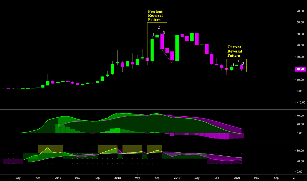Click the 20.00 label on middle indicator axis
This screenshot has width=307, height=181.
[300, 124]
